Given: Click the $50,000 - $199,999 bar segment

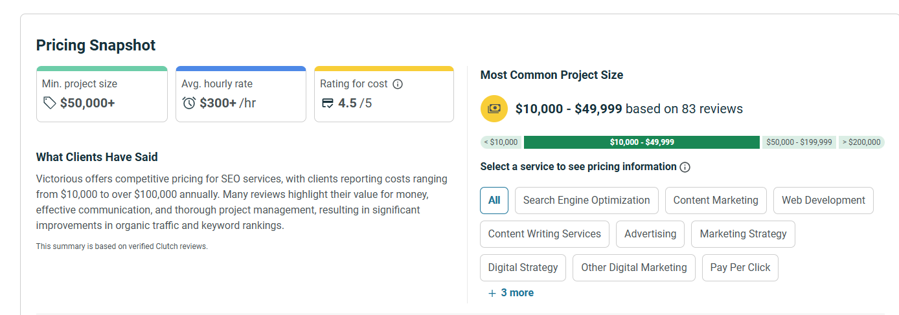Looking at the screenshot, I should click(x=799, y=142).
